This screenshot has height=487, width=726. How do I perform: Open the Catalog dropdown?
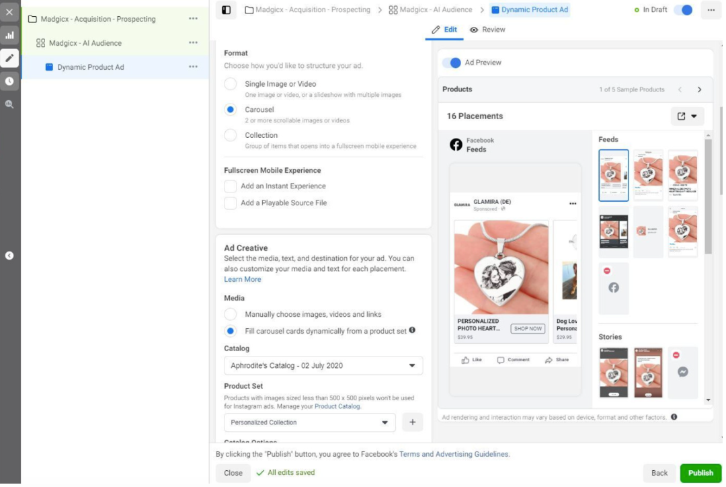323,366
